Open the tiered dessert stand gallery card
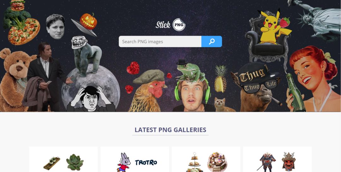 click(206, 159)
